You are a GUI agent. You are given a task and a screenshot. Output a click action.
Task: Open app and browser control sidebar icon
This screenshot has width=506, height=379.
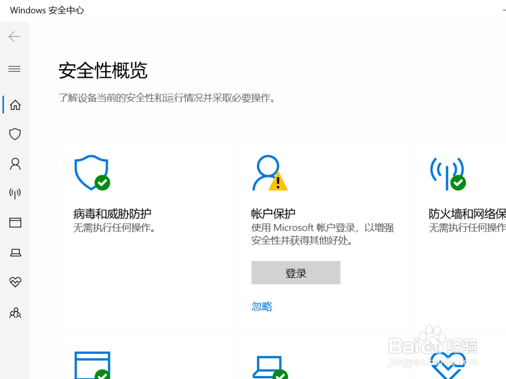(x=15, y=222)
